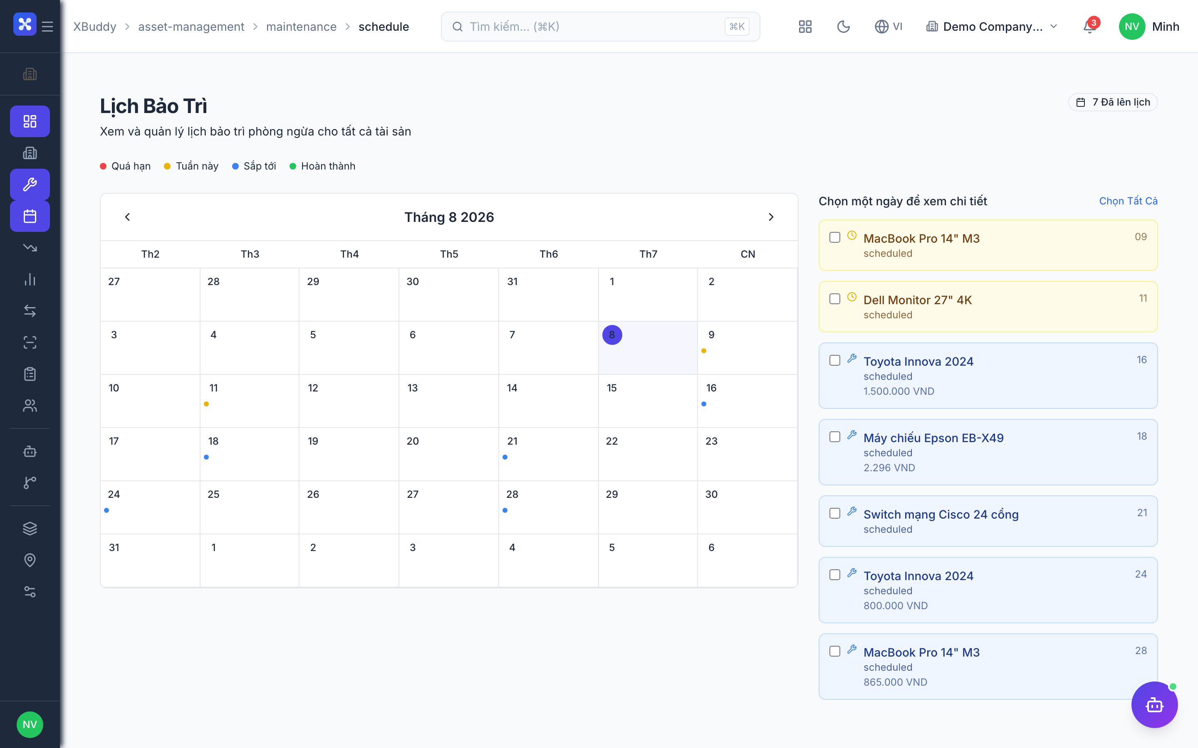This screenshot has height=748, width=1198.
Task: Click asset-management breadcrumb link
Action: point(191,27)
